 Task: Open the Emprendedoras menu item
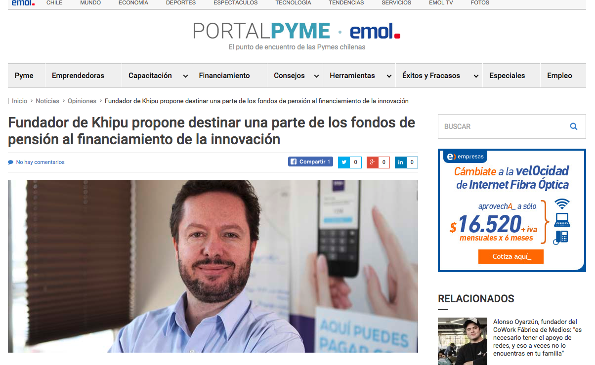[78, 76]
